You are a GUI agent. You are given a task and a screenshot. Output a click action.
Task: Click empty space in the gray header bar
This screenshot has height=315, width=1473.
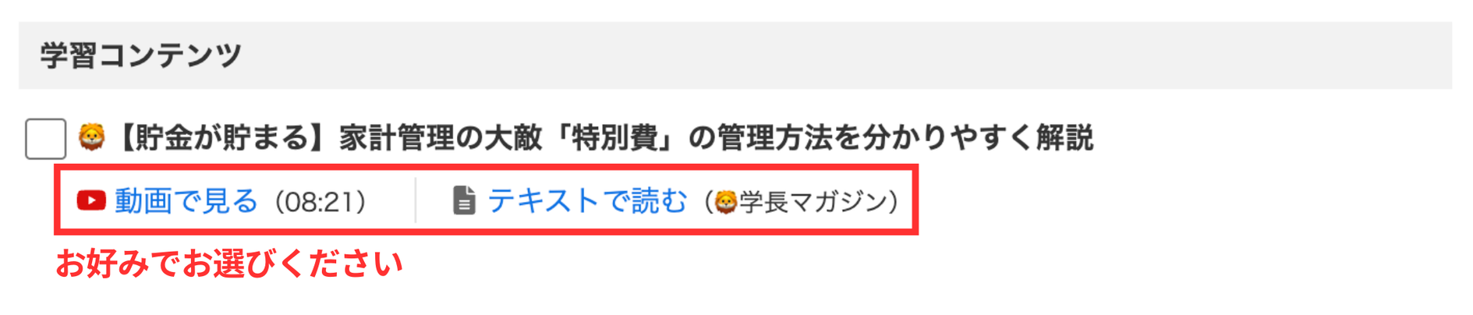858,55
